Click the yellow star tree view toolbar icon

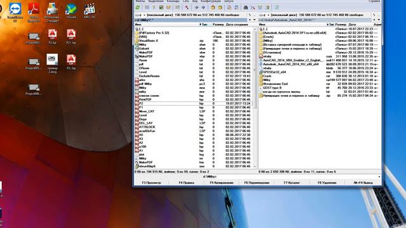tap(168, 8)
